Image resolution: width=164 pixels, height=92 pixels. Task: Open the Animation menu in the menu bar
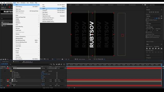click(23, 3)
